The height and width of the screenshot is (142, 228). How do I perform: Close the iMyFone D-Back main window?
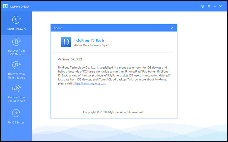tap(220, 7)
